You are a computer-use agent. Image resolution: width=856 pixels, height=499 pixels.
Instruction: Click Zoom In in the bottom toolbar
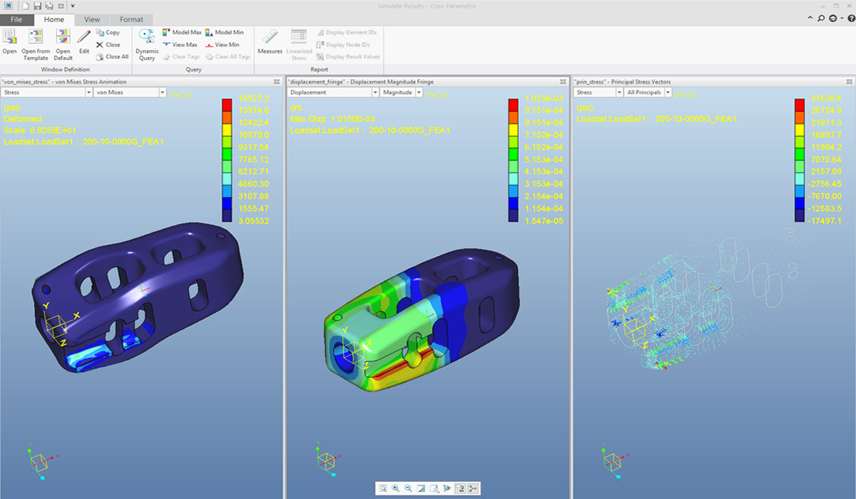[395, 488]
